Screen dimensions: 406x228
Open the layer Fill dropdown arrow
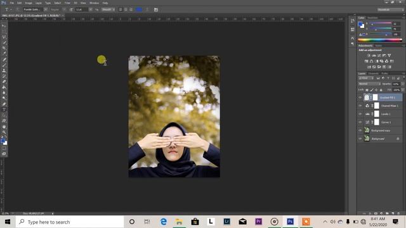(403, 90)
